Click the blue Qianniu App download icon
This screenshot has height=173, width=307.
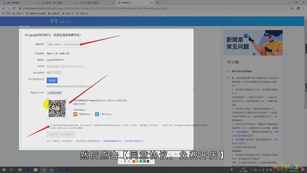tap(97, 114)
